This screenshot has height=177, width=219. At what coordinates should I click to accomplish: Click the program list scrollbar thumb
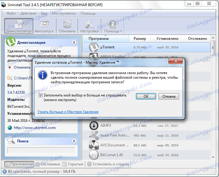(x=213, y=48)
